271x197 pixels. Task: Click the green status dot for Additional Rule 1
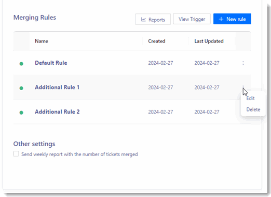click(21, 88)
